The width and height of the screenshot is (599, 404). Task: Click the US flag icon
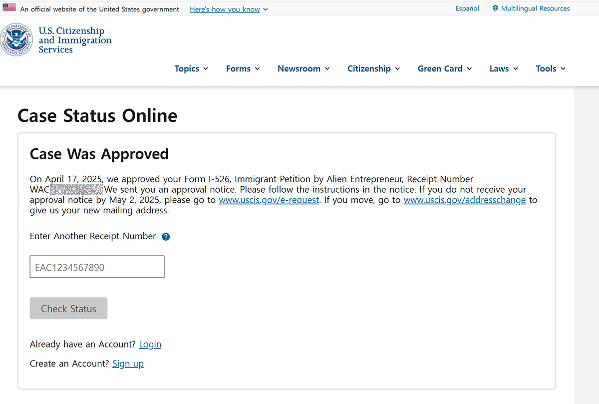click(9, 8)
